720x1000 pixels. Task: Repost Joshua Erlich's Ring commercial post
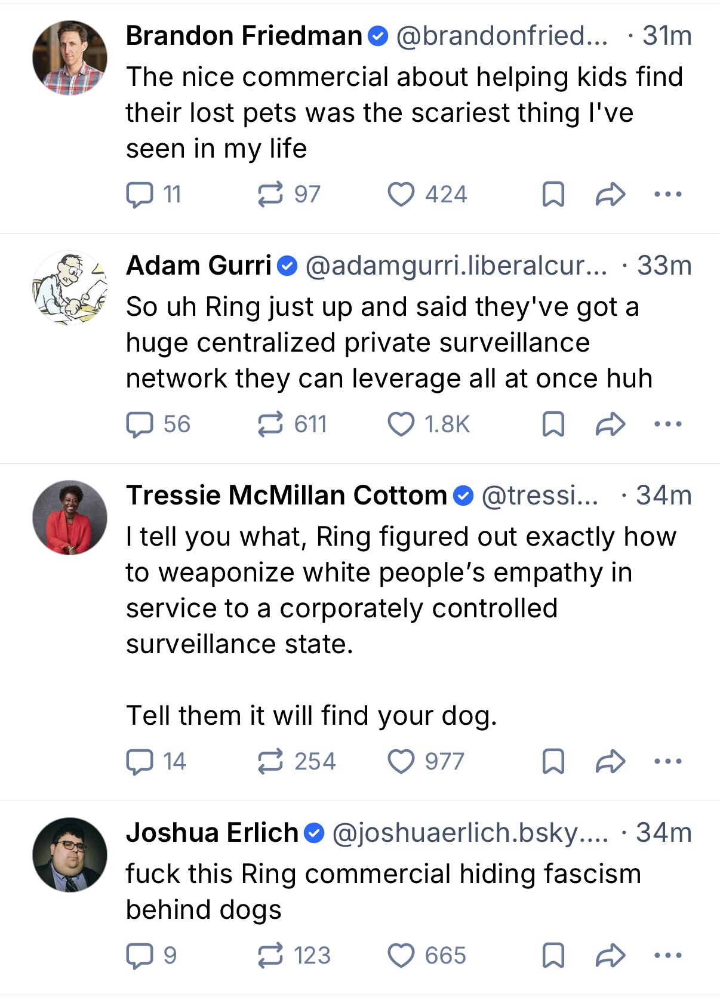coord(270,956)
